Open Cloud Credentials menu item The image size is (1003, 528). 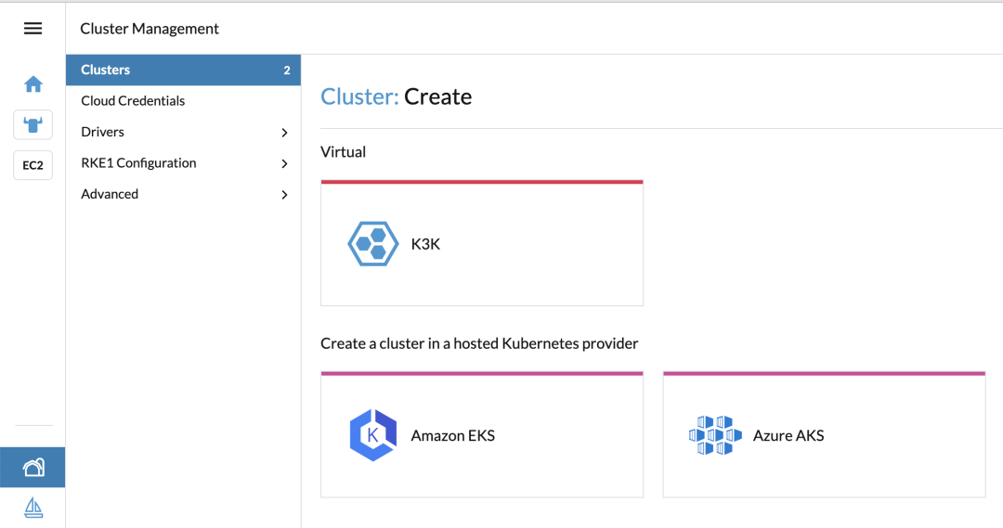pyautogui.click(x=183, y=101)
